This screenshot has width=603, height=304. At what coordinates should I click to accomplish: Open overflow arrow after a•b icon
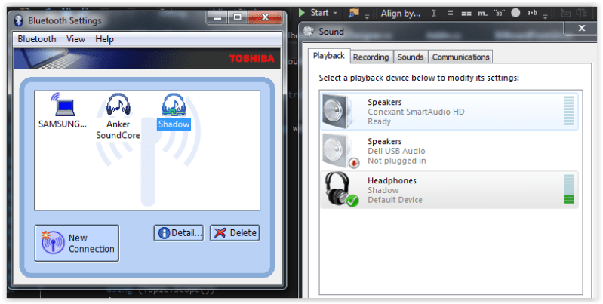(545, 16)
